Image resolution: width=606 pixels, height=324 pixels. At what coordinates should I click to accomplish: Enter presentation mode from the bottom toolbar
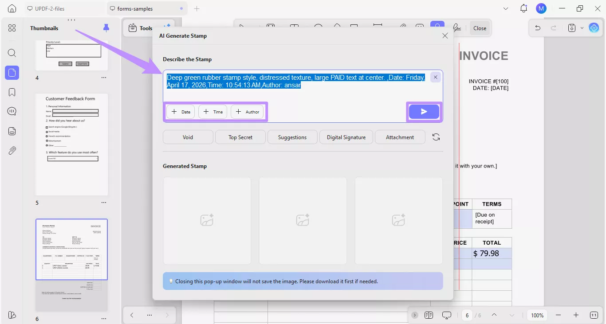tap(446, 315)
